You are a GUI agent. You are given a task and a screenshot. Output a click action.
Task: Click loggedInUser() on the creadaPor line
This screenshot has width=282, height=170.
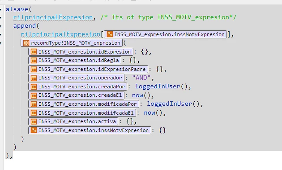coord(161,87)
